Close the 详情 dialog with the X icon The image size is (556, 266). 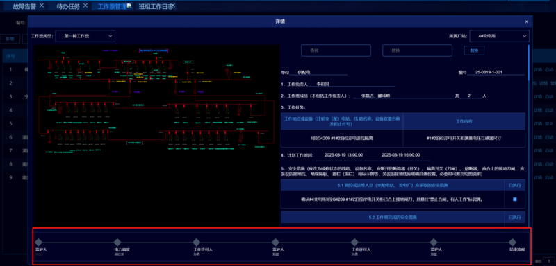[x=526, y=22]
